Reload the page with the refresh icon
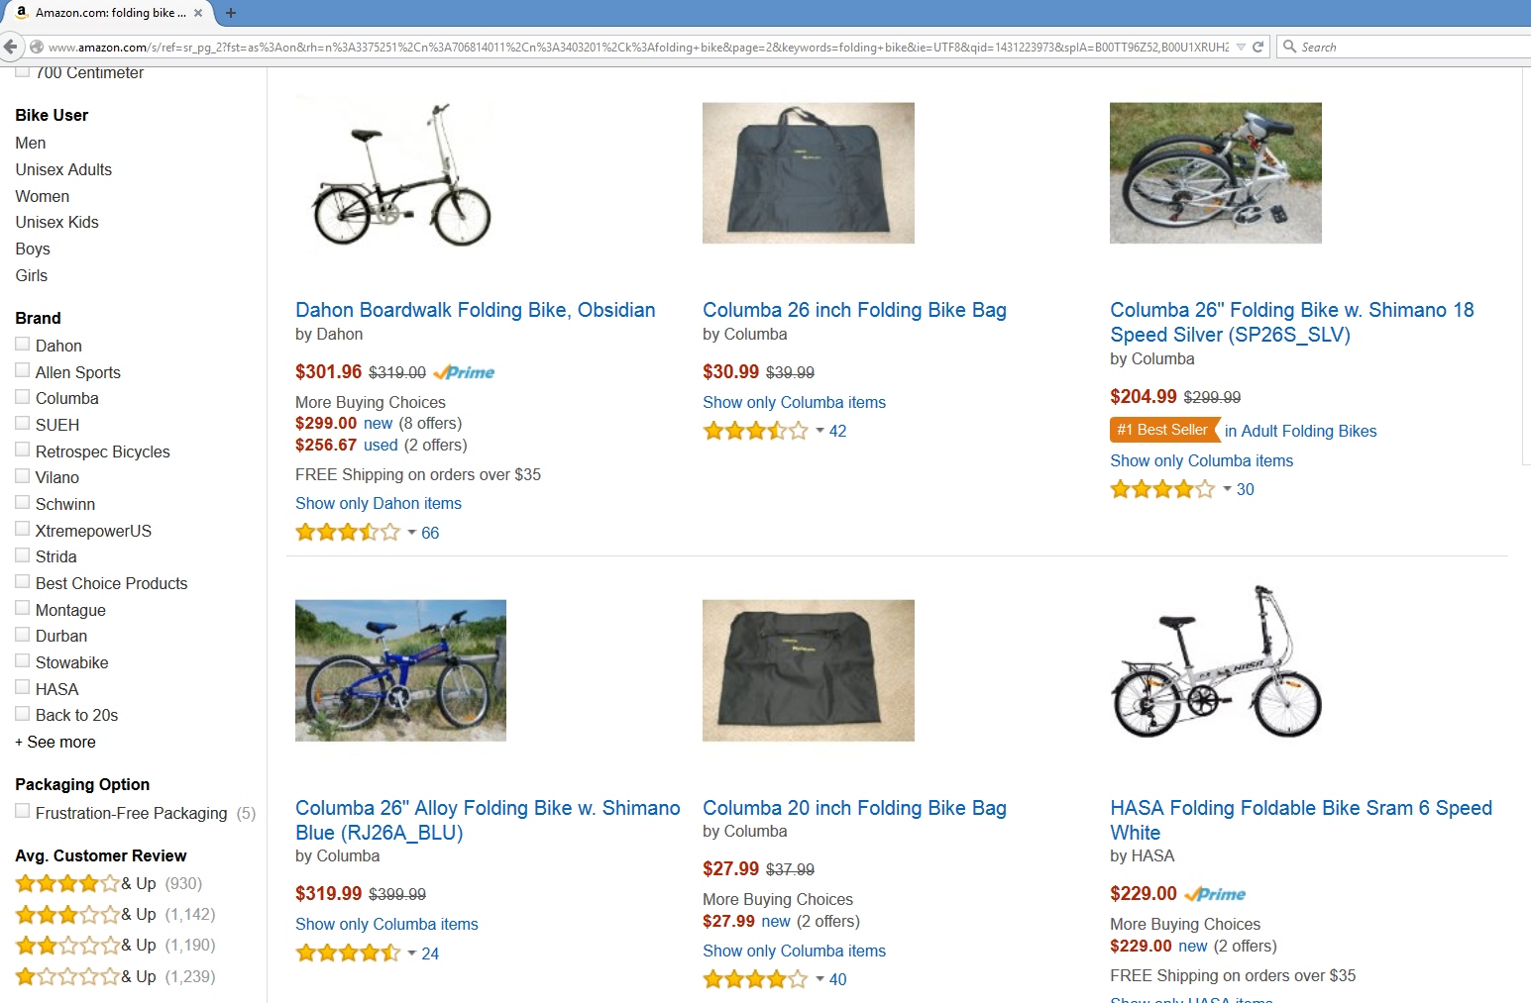1531x1003 pixels. pyautogui.click(x=1258, y=47)
